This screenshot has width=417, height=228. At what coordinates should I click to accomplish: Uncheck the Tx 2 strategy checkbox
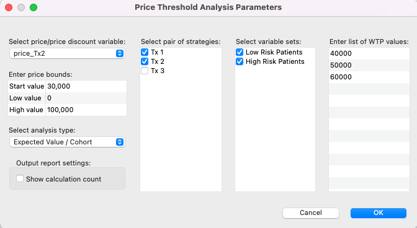(x=145, y=61)
